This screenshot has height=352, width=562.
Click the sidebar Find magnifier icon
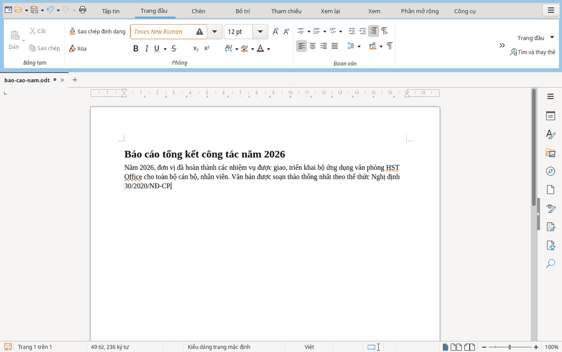(551, 264)
